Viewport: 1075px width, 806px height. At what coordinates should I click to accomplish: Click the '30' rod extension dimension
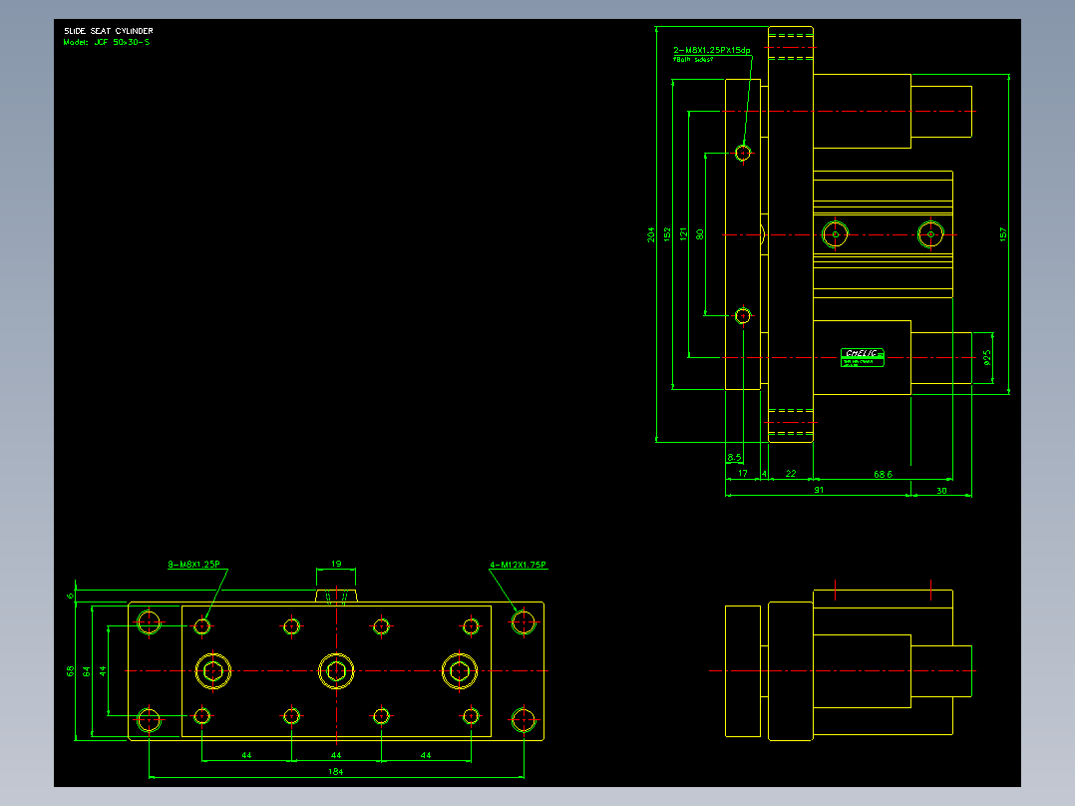pyautogui.click(x=941, y=491)
